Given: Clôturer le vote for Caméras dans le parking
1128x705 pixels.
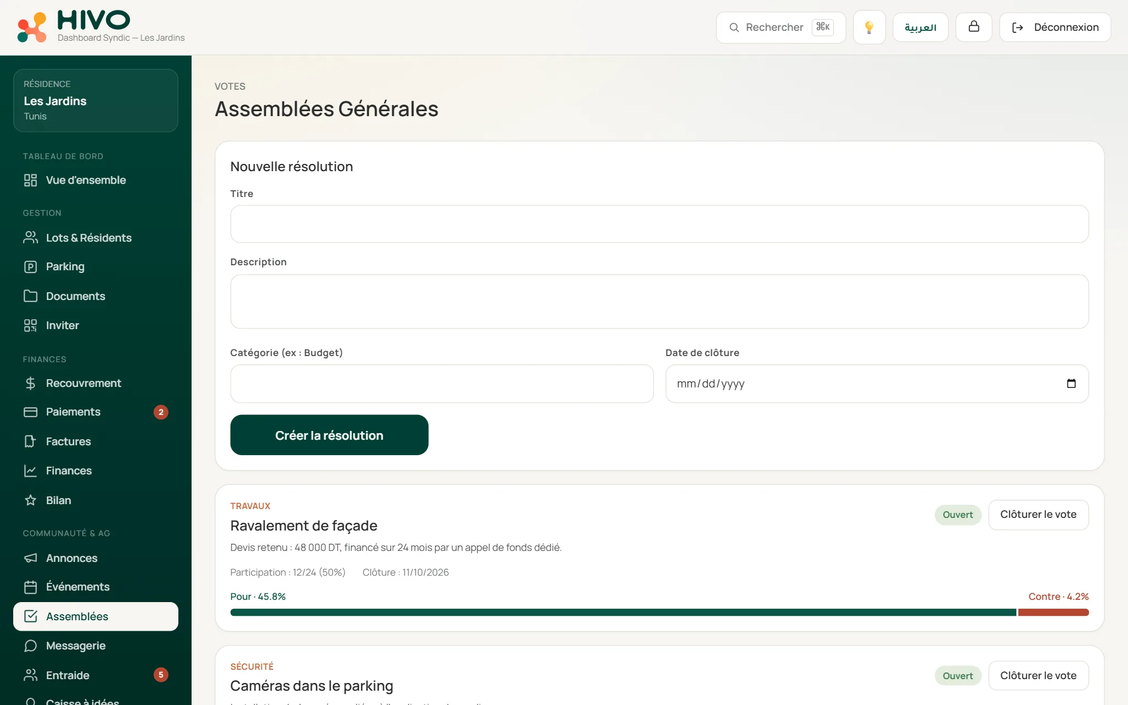Looking at the screenshot, I should coord(1038,675).
